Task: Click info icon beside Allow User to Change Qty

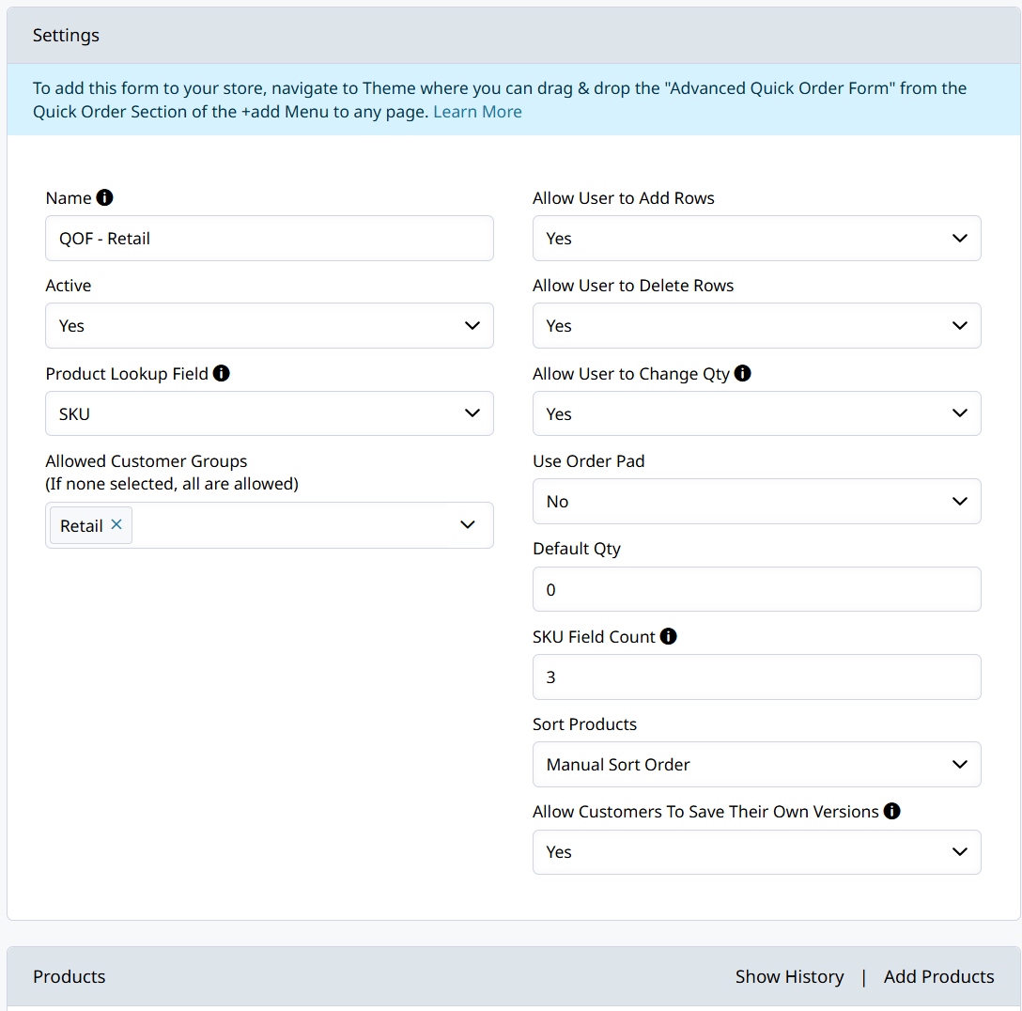Action: coord(742,373)
